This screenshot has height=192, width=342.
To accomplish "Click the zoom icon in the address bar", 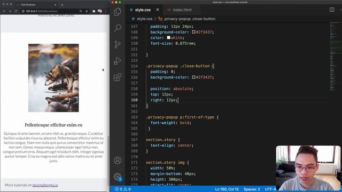I will coord(81,11).
